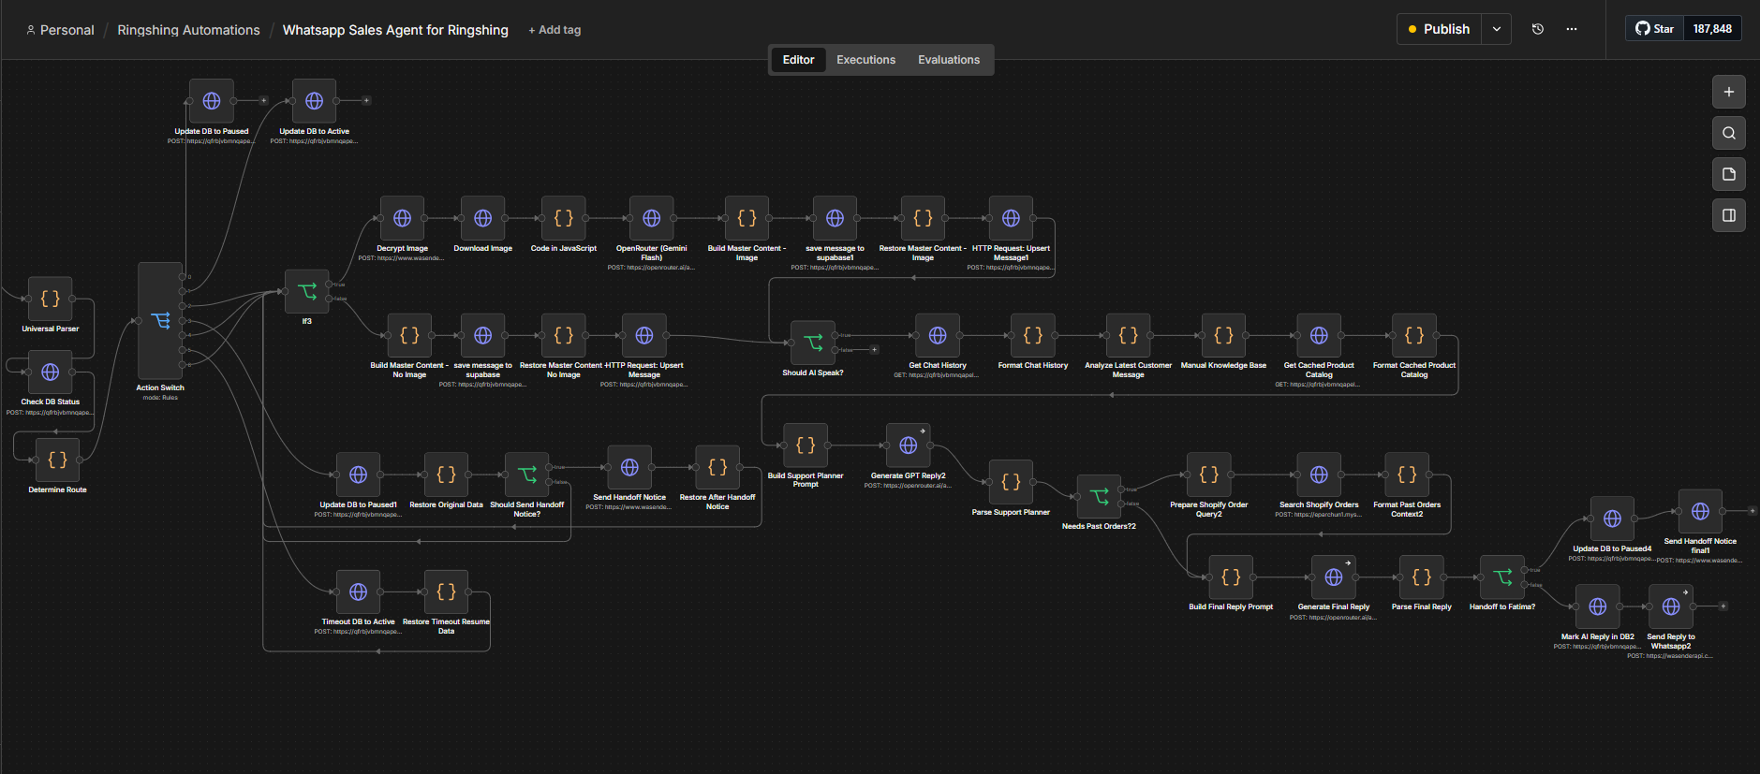Screen dimensions: 1760x774
Task: Click the Format Past Orders Context2 node
Action: tap(1407, 475)
